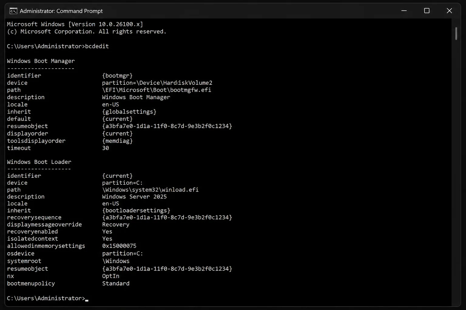Click the 'Yes' value for recoveryenabled

(x=107, y=232)
